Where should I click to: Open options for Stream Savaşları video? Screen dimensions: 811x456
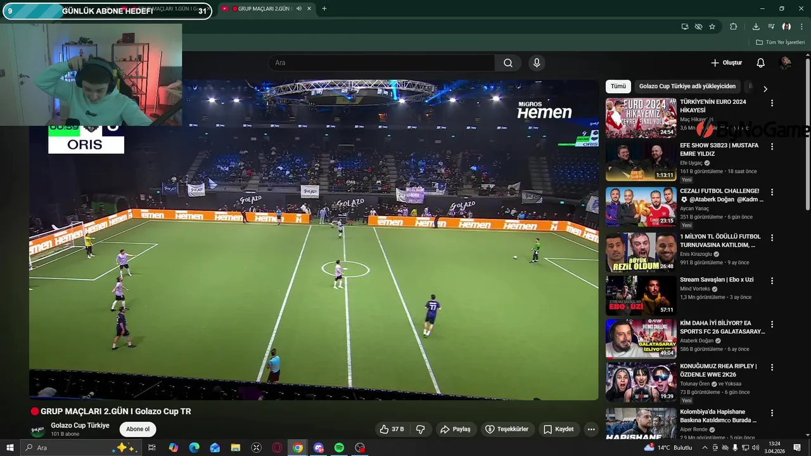click(772, 281)
